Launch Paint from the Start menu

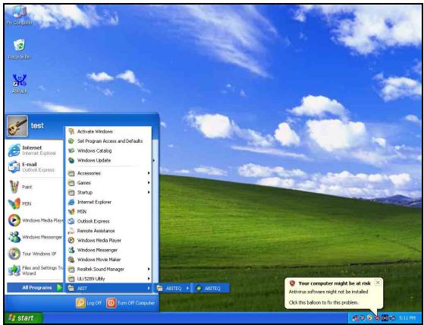coord(34,187)
